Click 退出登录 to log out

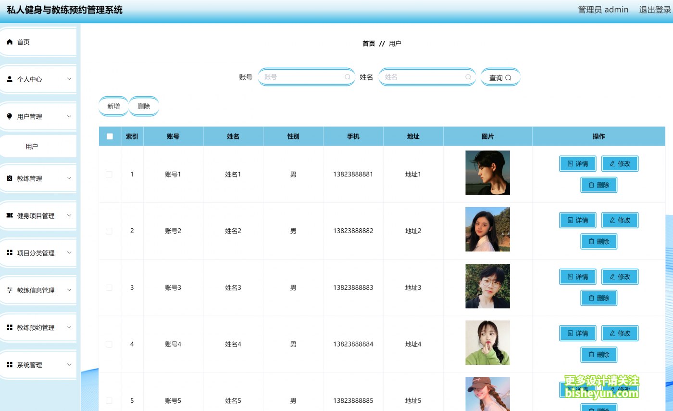pyautogui.click(x=654, y=9)
